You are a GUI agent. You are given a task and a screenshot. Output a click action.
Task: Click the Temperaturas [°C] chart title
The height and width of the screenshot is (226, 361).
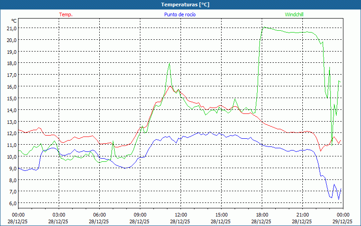[185, 5]
